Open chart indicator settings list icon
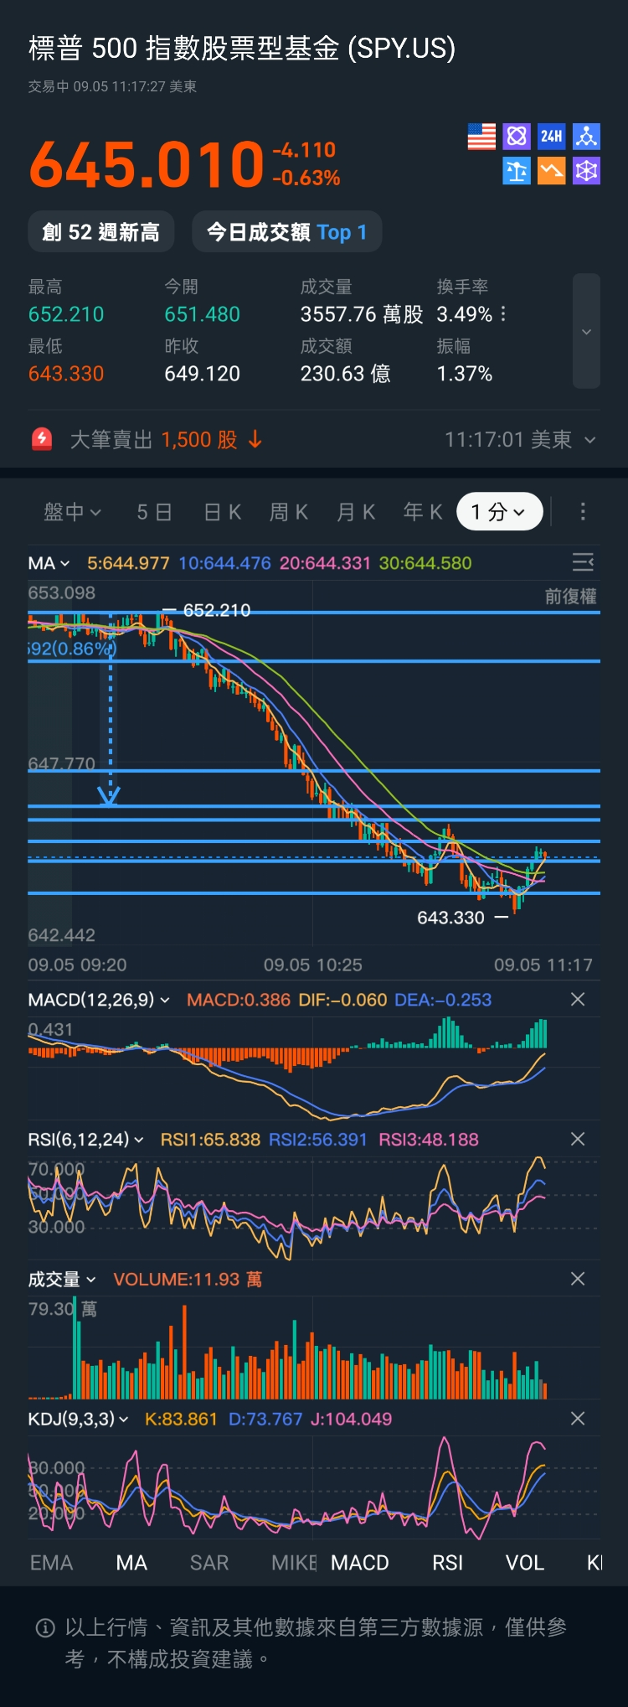 pyautogui.click(x=583, y=562)
